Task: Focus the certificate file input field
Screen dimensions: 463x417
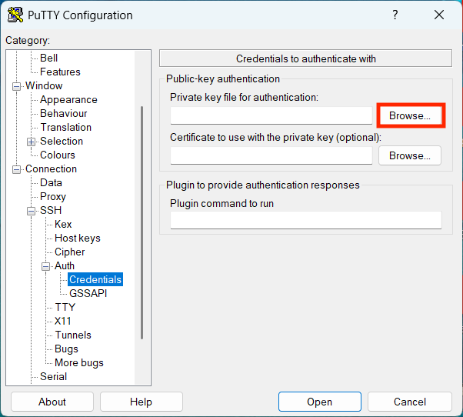Action: click(271, 155)
